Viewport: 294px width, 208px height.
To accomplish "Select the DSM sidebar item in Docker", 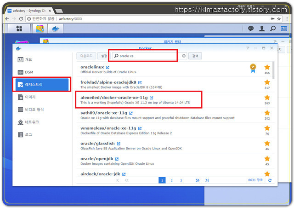I will click(42, 72).
